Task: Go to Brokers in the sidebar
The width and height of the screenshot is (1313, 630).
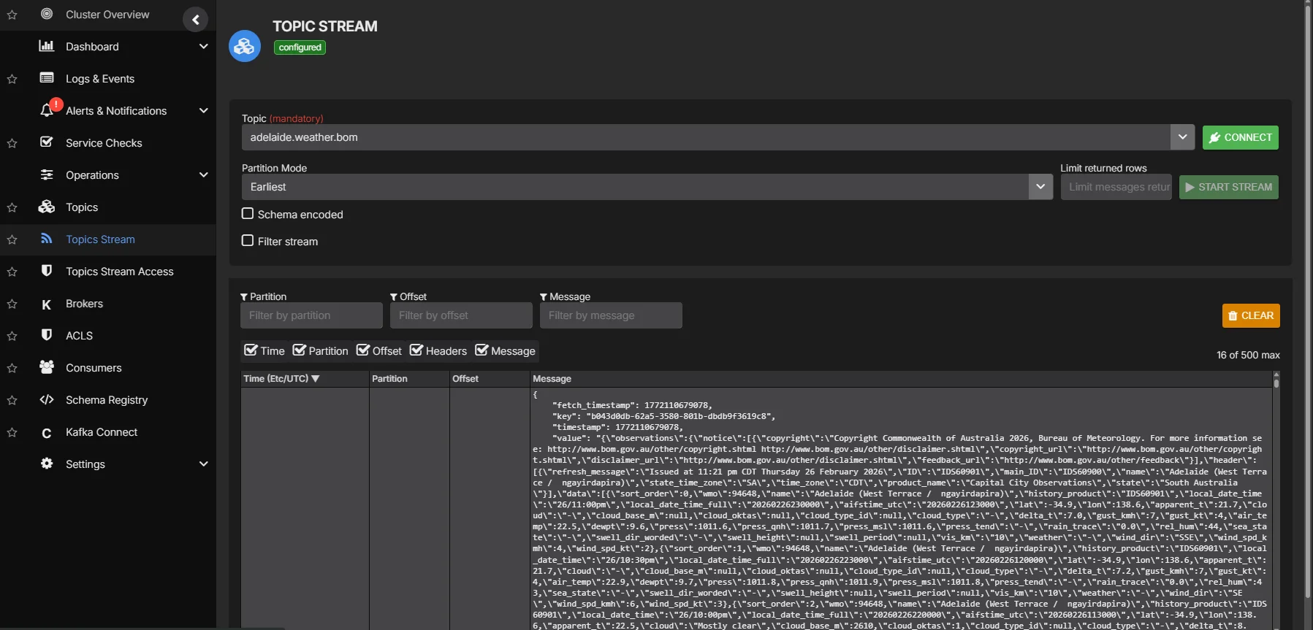Action: (84, 304)
